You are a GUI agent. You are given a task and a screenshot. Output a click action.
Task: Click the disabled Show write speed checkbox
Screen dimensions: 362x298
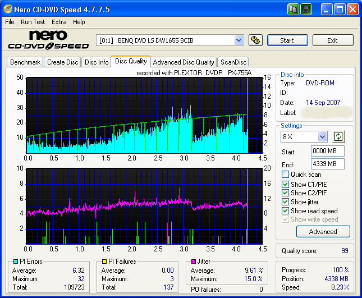[x=285, y=219]
